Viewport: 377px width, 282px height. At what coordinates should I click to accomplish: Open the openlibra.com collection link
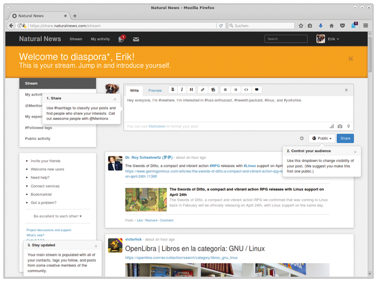coord(182,258)
